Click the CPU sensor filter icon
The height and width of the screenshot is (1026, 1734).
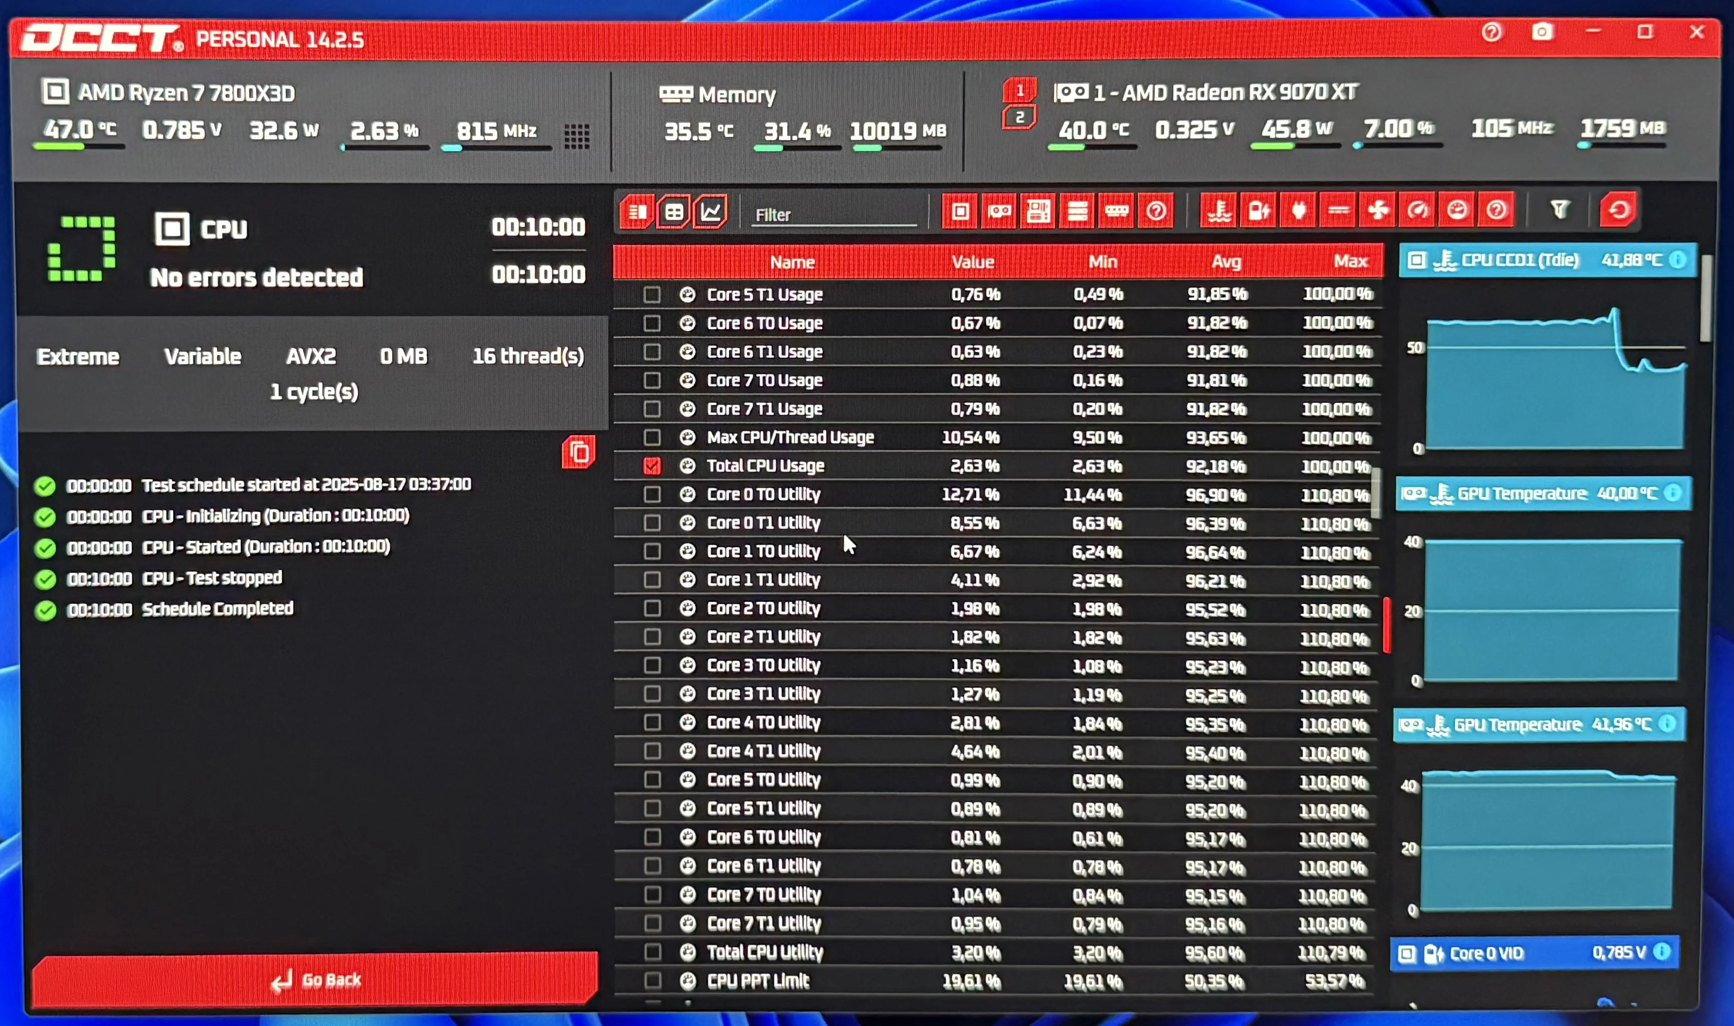click(960, 212)
